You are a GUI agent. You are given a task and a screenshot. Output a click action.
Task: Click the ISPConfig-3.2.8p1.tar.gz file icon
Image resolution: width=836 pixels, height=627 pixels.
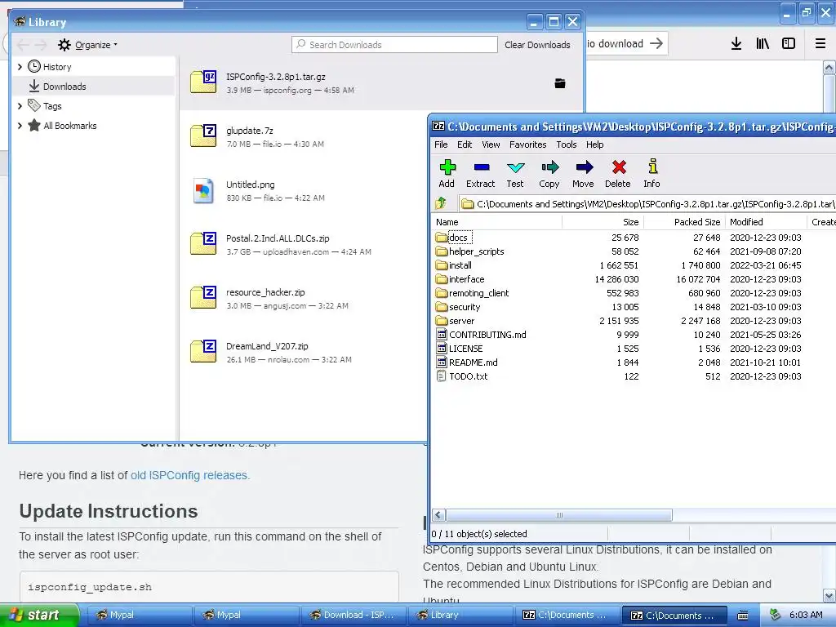pos(203,82)
